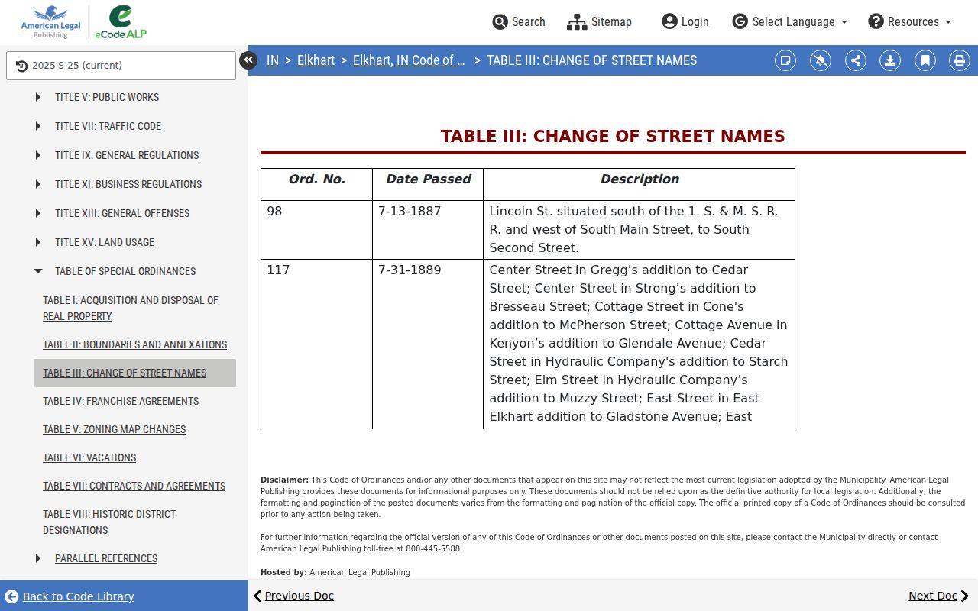Go Back to Code Library
Image resolution: width=978 pixels, height=611 pixels.
(70, 596)
